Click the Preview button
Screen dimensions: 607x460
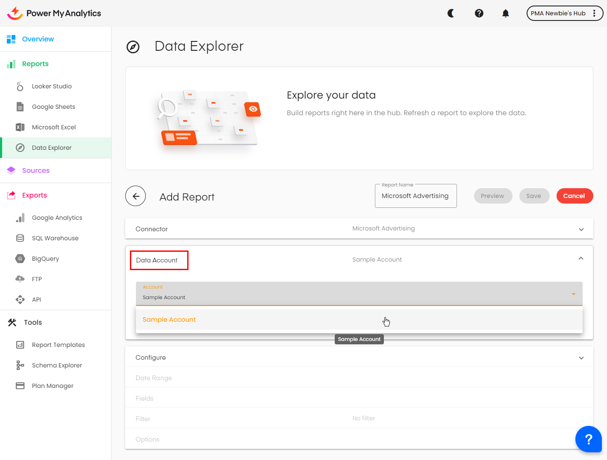click(x=492, y=196)
